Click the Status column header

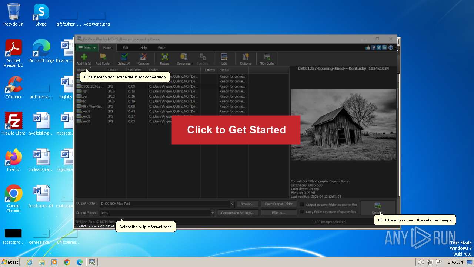coord(233,70)
